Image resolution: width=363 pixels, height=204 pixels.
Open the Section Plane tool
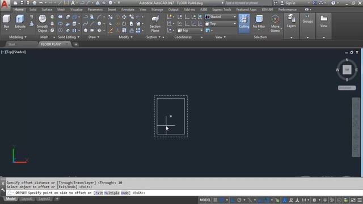[155, 24]
